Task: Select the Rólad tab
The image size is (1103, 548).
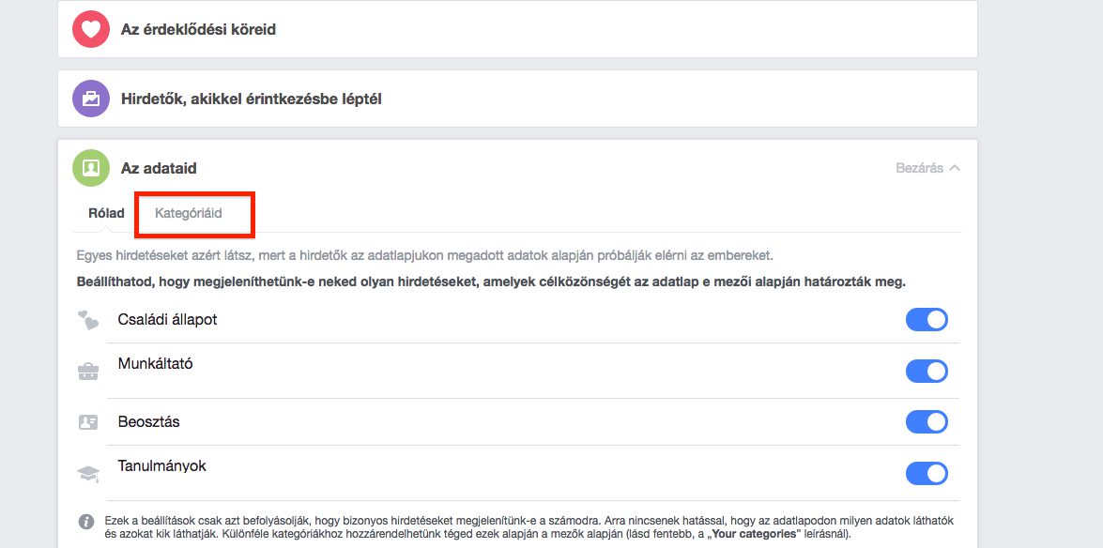Action: pos(104,212)
